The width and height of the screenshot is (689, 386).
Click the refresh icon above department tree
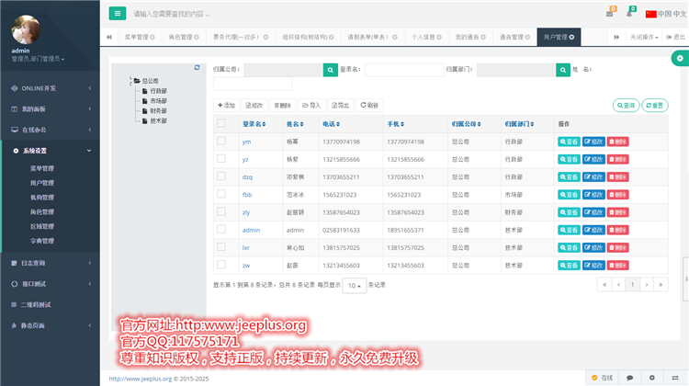tap(197, 67)
